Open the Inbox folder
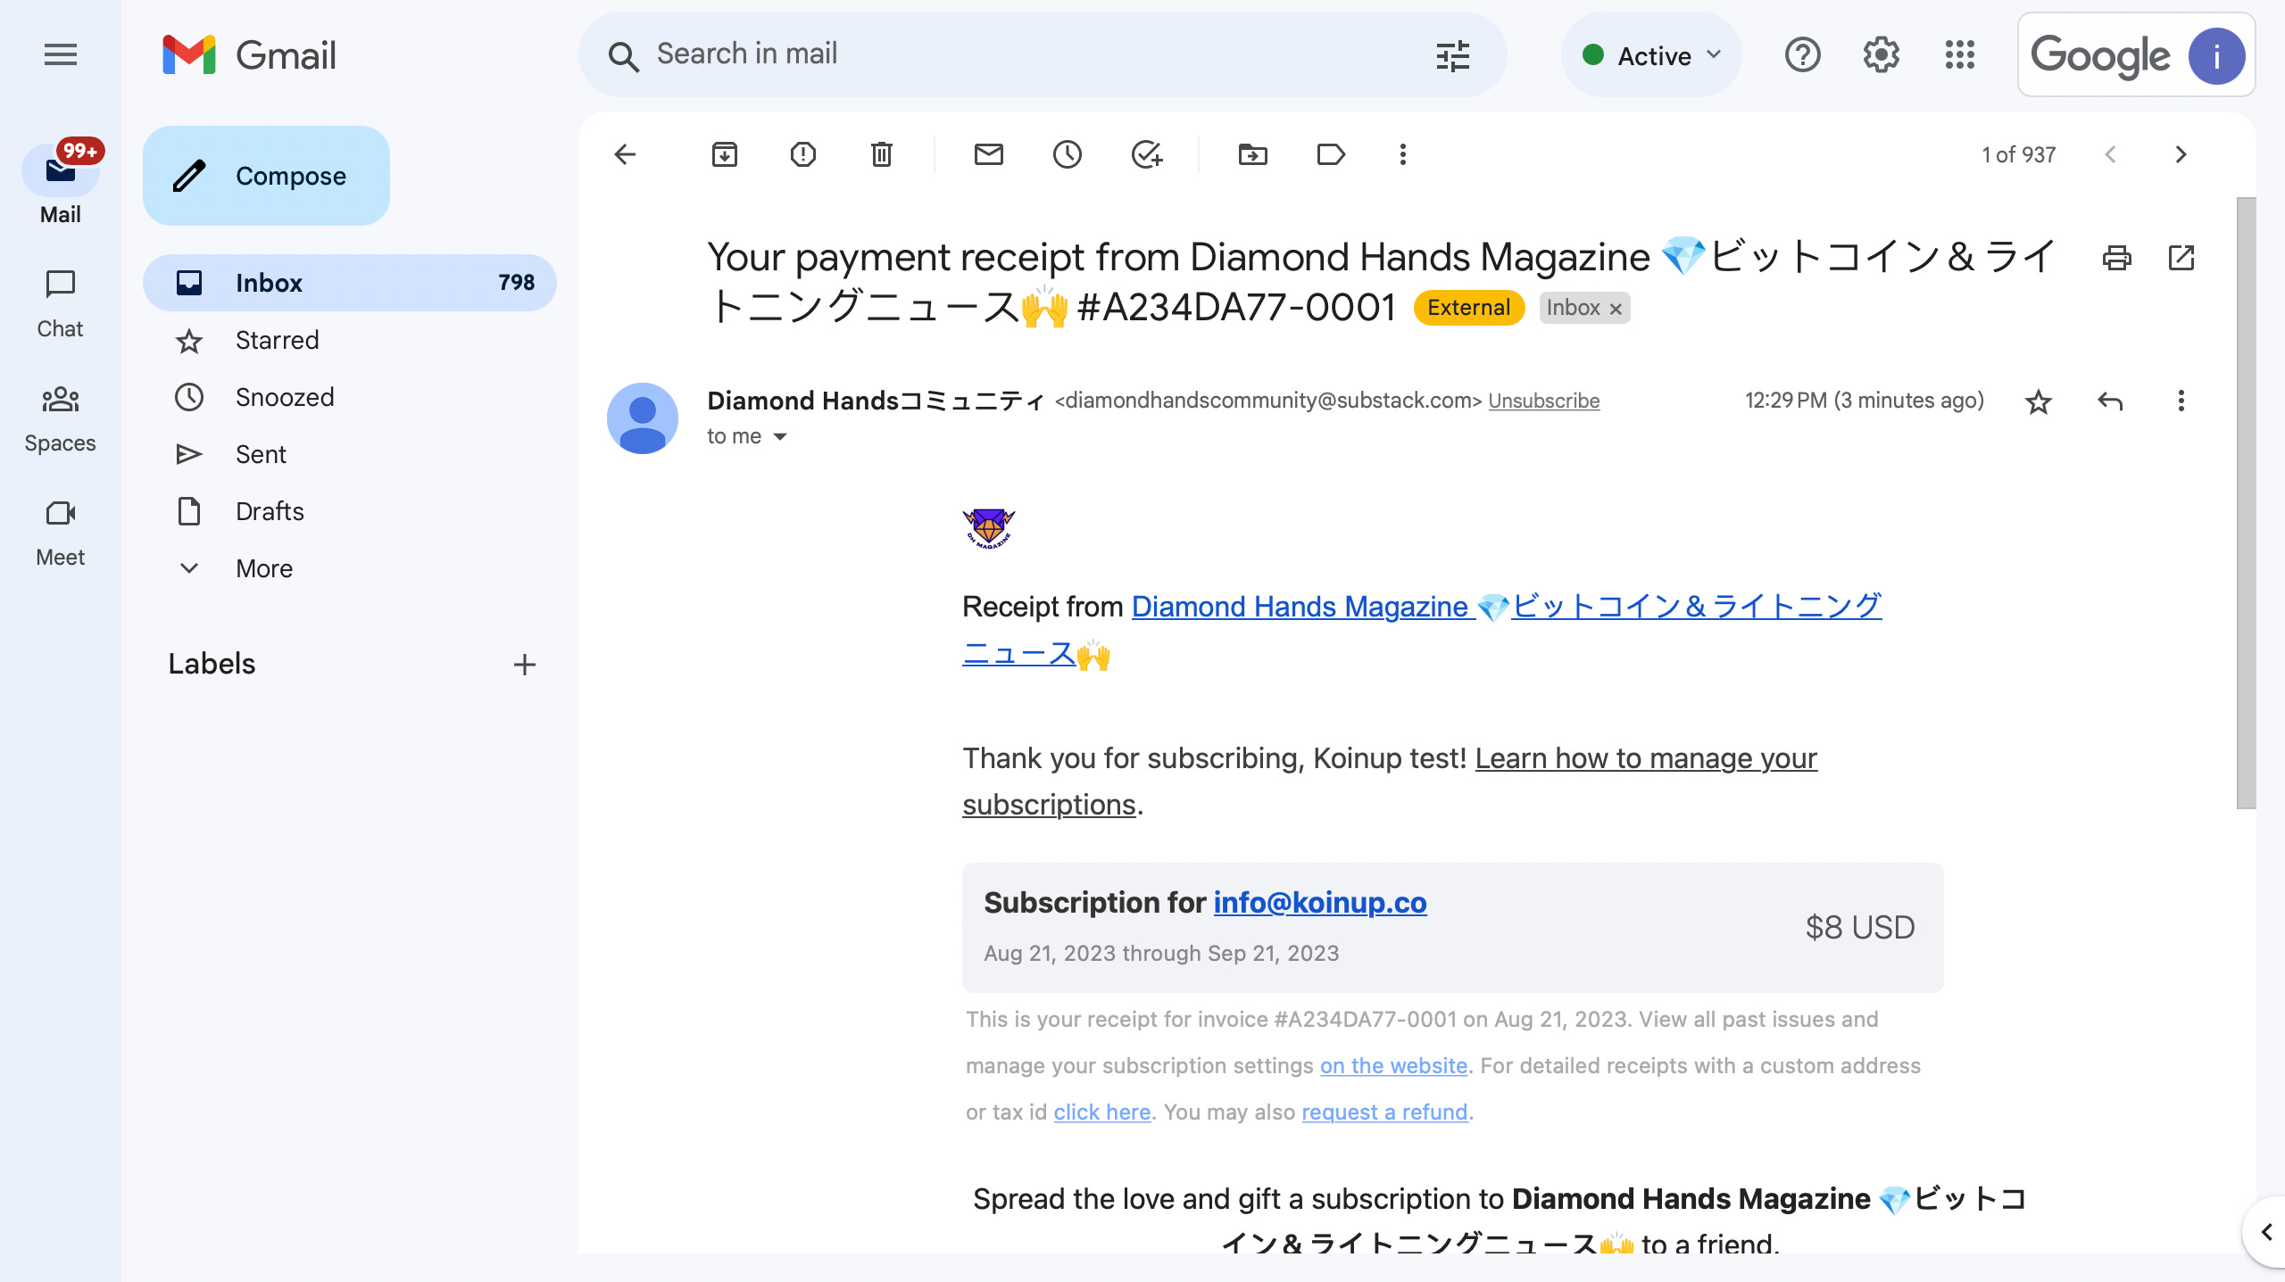Screen dimensions: 2285x1282 coord(349,283)
